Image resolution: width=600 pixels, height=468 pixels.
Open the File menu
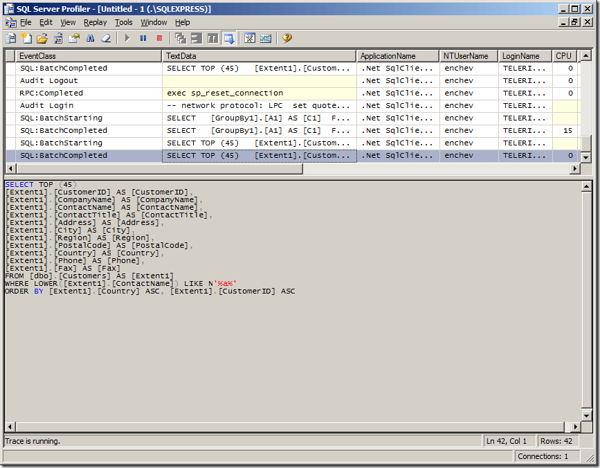26,23
